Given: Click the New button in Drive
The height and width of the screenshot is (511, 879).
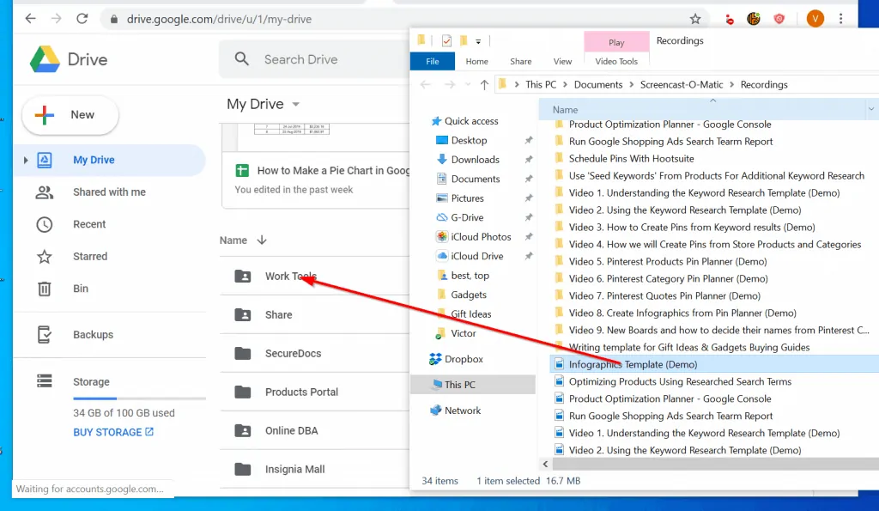Looking at the screenshot, I should [70, 115].
